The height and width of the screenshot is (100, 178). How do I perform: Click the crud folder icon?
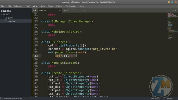pos(4,14)
